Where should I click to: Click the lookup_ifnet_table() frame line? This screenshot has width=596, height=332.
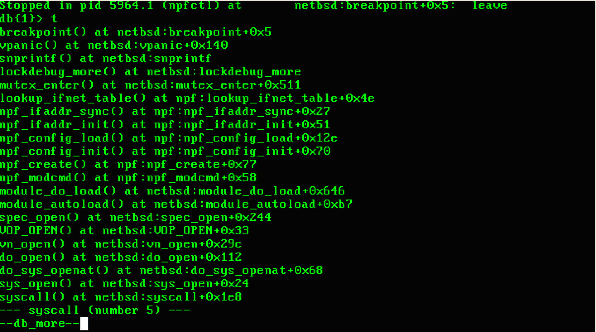point(187,98)
